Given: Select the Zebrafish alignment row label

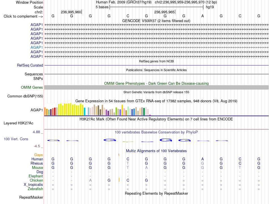Looking at the screenshot, I should [35, 189].
